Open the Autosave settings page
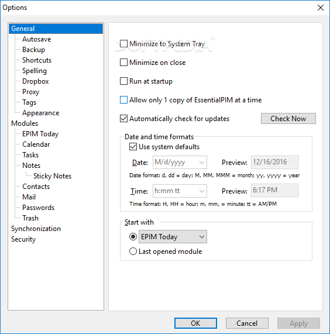 pos(37,39)
